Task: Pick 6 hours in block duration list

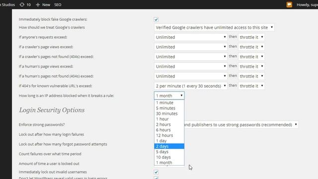Action: pos(169,130)
